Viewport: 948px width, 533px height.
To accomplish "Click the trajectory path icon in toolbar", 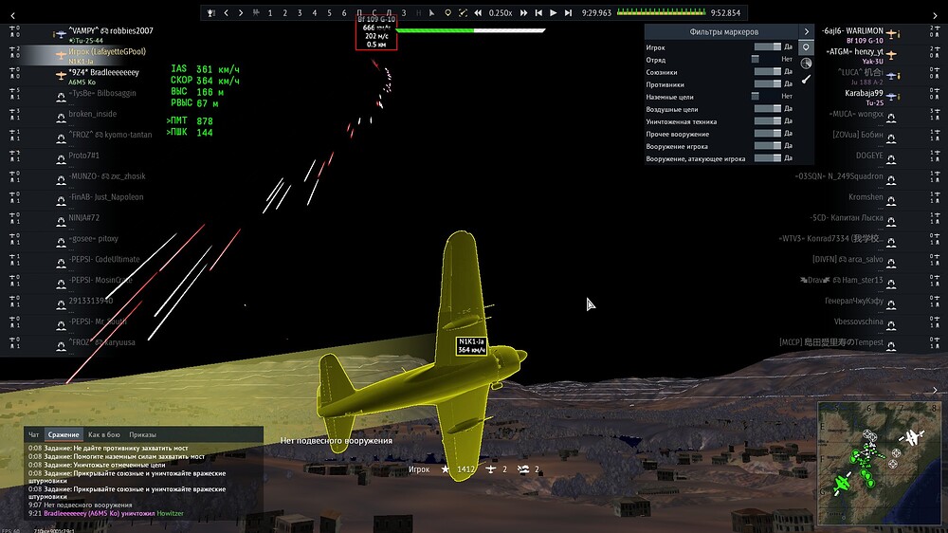I will [463, 12].
